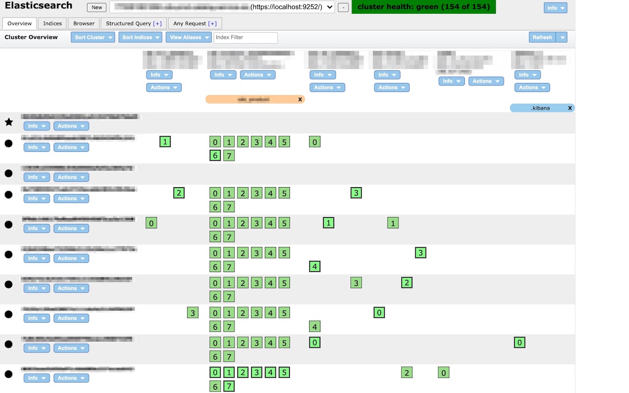This screenshot has width=629, height=393.
Task: Click the replica shard 4 box on its own row
Action: click(x=314, y=326)
